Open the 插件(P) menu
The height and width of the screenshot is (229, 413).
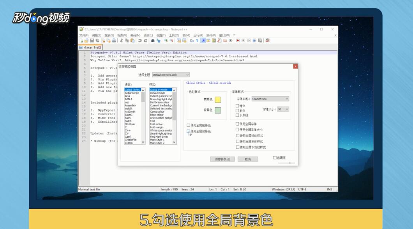(211, 36)
